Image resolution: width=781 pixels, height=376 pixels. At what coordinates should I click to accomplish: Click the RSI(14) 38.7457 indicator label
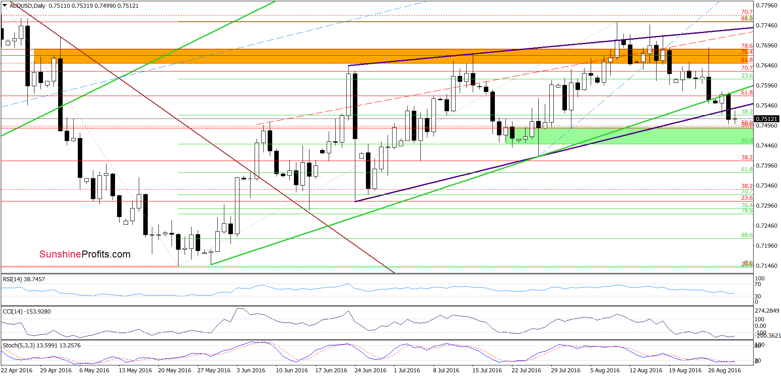[x=24, y=279]
